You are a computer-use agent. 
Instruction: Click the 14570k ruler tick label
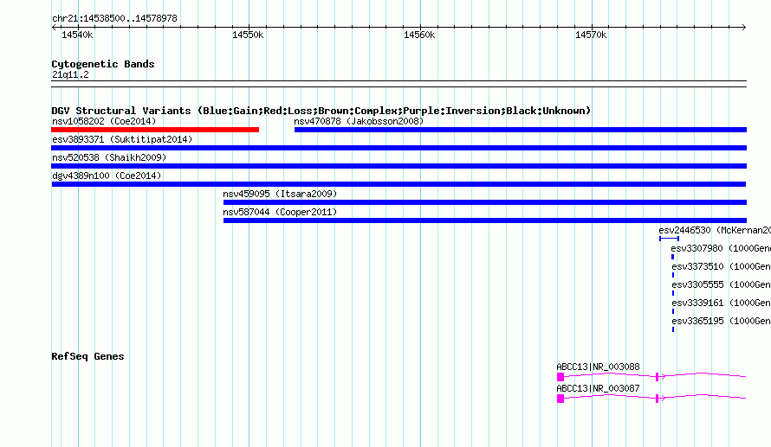point(591,35)
